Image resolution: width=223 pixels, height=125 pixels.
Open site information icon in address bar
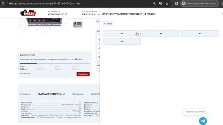3,3
